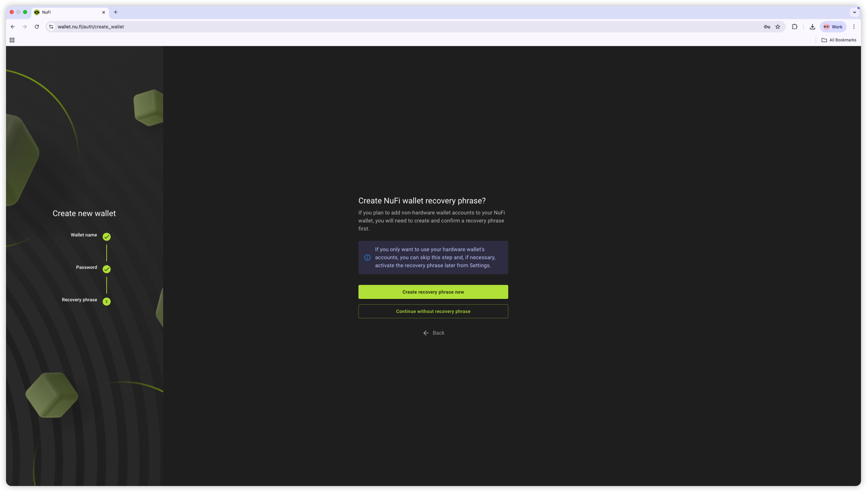This screenshot has height=492, width=867.
Task: Click Create recovery phrase now button
Action: pyautogui.click(x=433, y=292)
